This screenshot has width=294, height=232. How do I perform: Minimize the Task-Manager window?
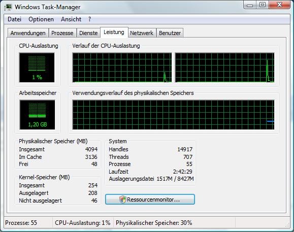point(250,5)
